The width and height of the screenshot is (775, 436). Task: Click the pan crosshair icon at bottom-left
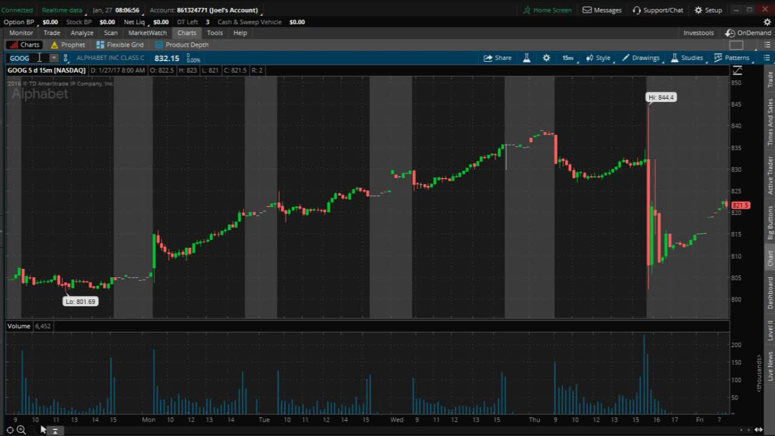click(10, 430)
